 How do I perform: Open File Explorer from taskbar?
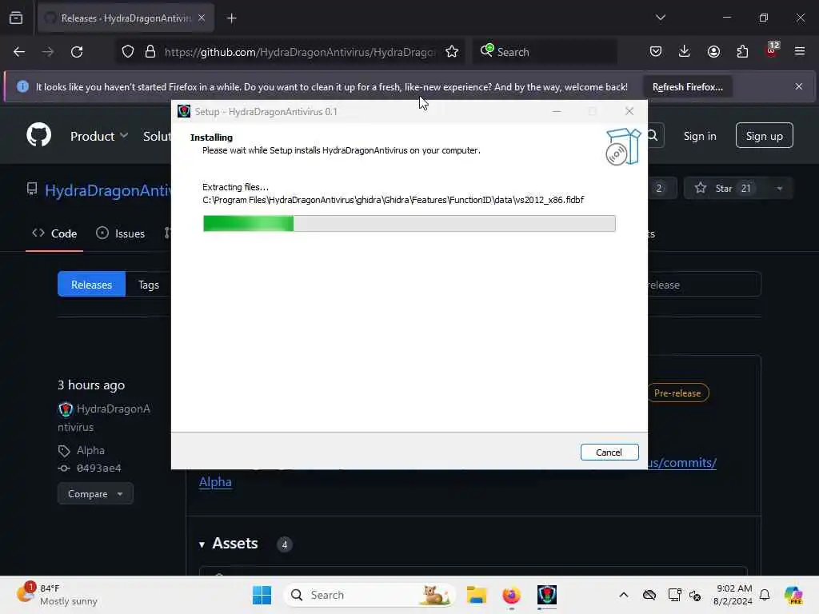477,595
